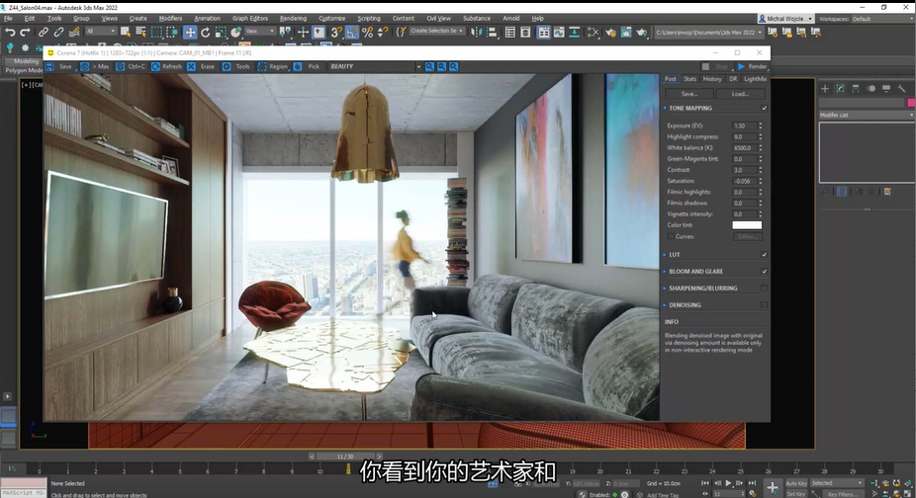Click the Align tool icon
Screen dimensions: 916x498
coord(492,32)
